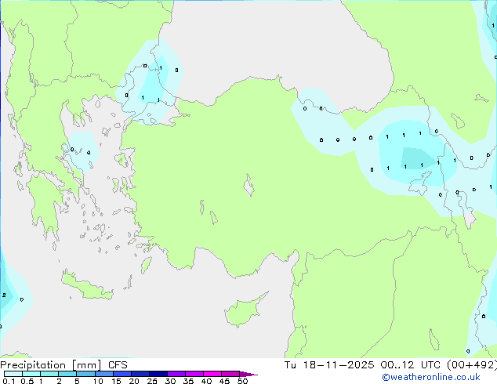Select the 45–50 mm legend color swatch
The image size is (497, 384).
230,374
